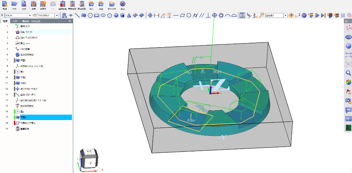
Task: Open the D2L30 probe dropdown
Action: [x=29, y=16]
